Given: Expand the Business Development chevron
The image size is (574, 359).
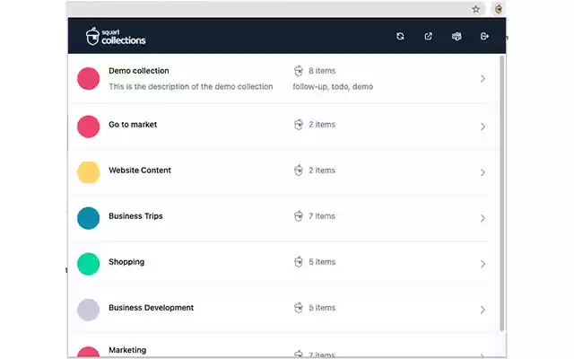Looking at the screenshot, I should click(483, 310).
